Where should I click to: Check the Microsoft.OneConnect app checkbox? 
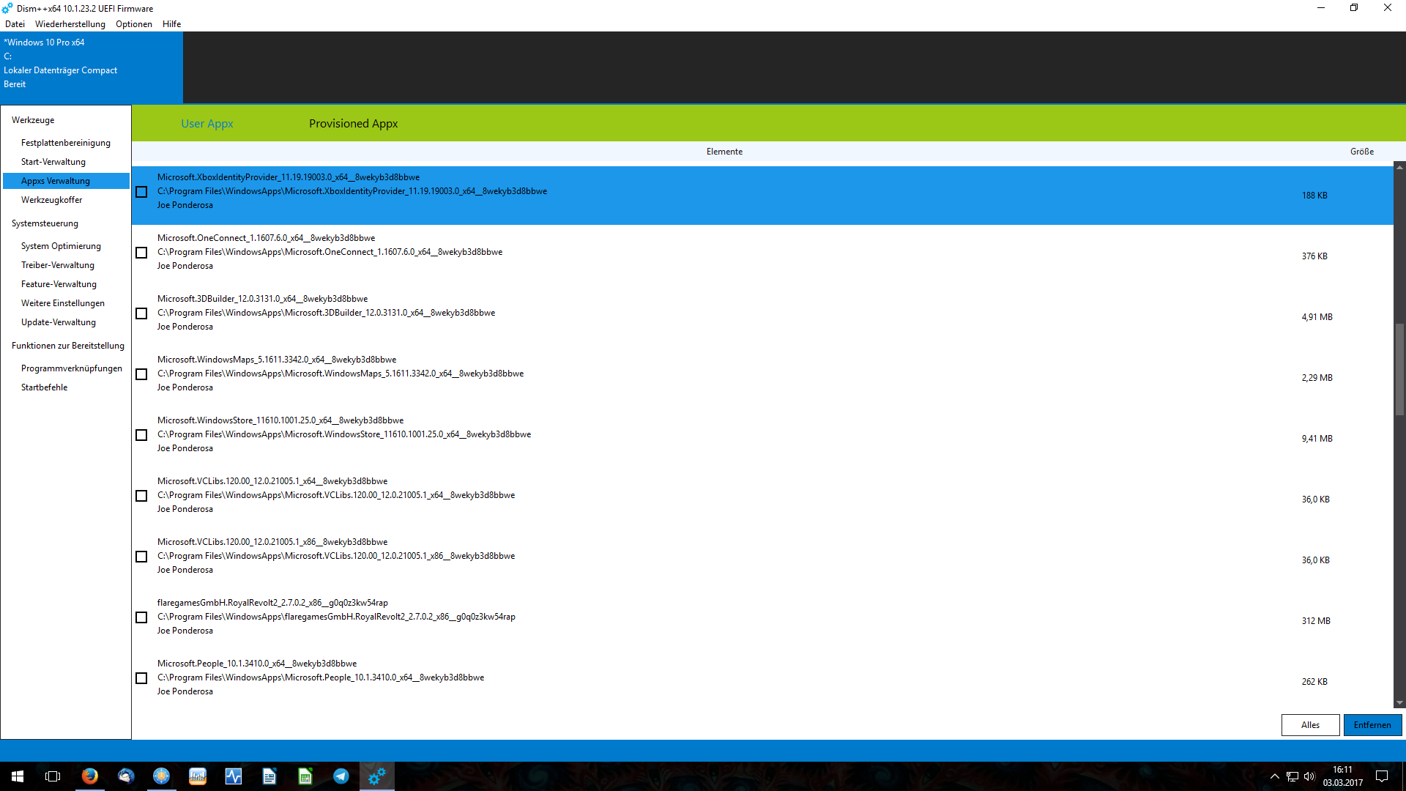click(141, 253)
